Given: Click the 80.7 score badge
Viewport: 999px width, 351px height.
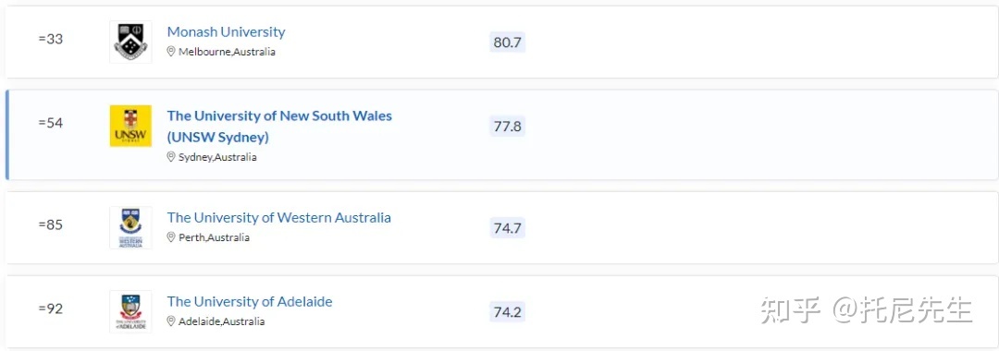Looking at the screenshot, I should click(x=507, y=42).
